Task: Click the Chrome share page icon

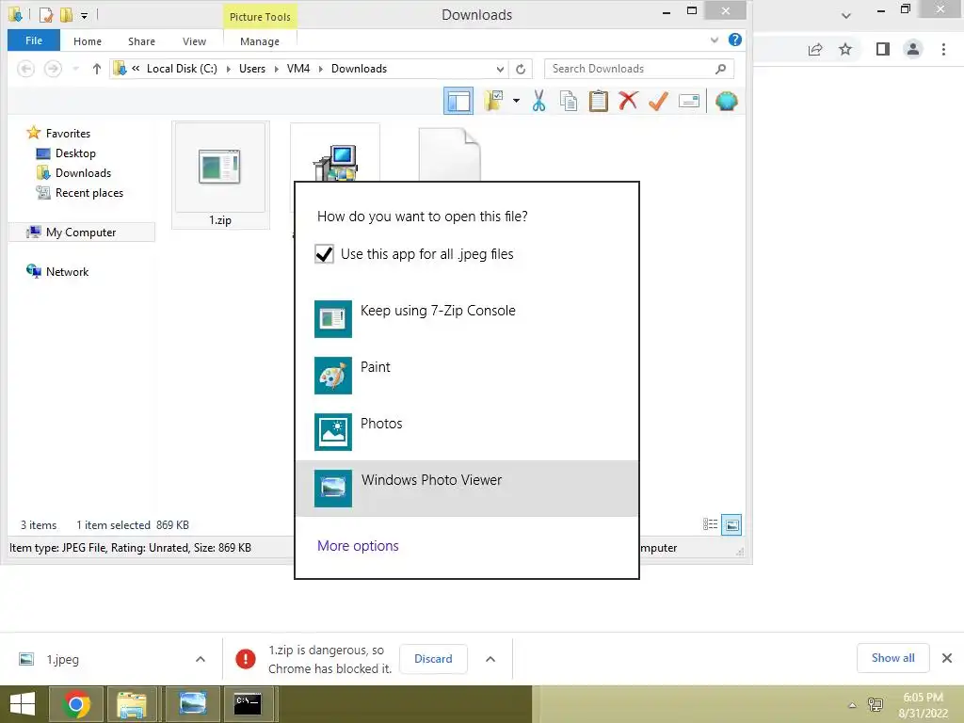Action: (x=815, y=49)
